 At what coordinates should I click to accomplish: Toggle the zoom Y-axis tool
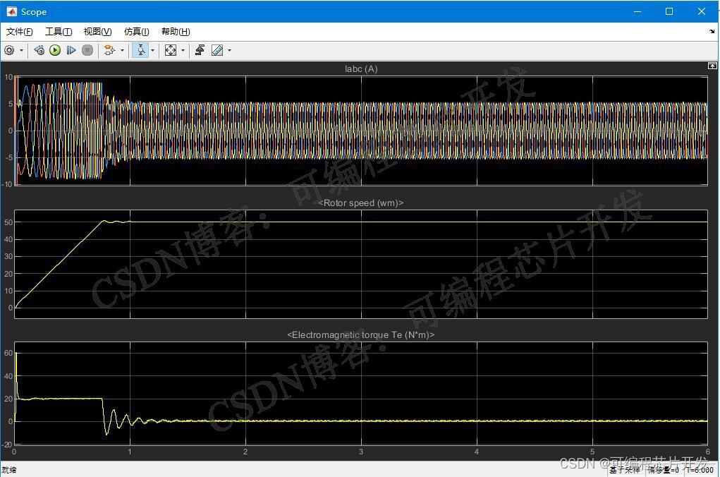[x=141, y=50]
